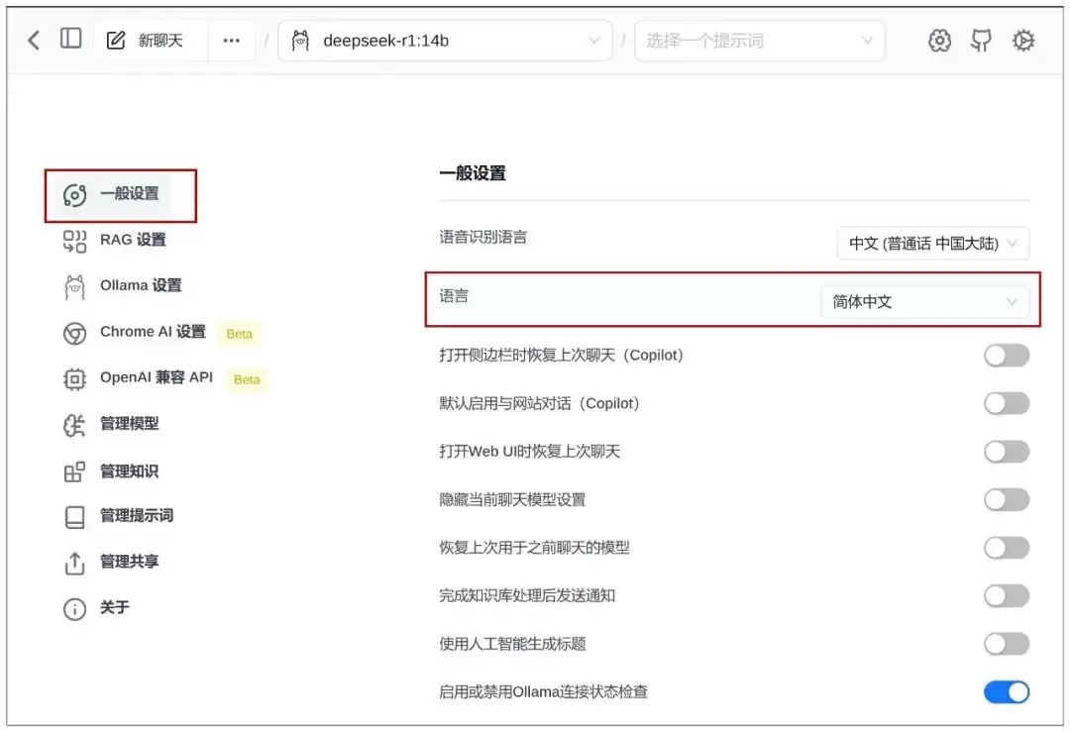Screen dimensions: 1070x732
Task: Click the GitHub icon in the top bar
Action: pyautogui.click(x=981, y=40)
